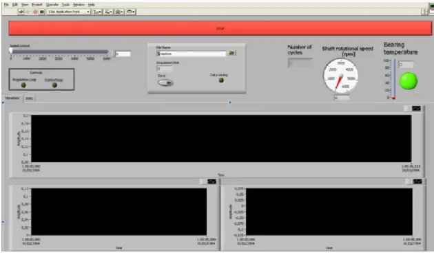The height and width of the screenshot is (253, 434).
Task: Open the Project menu
Action: (x=37, y=5)
